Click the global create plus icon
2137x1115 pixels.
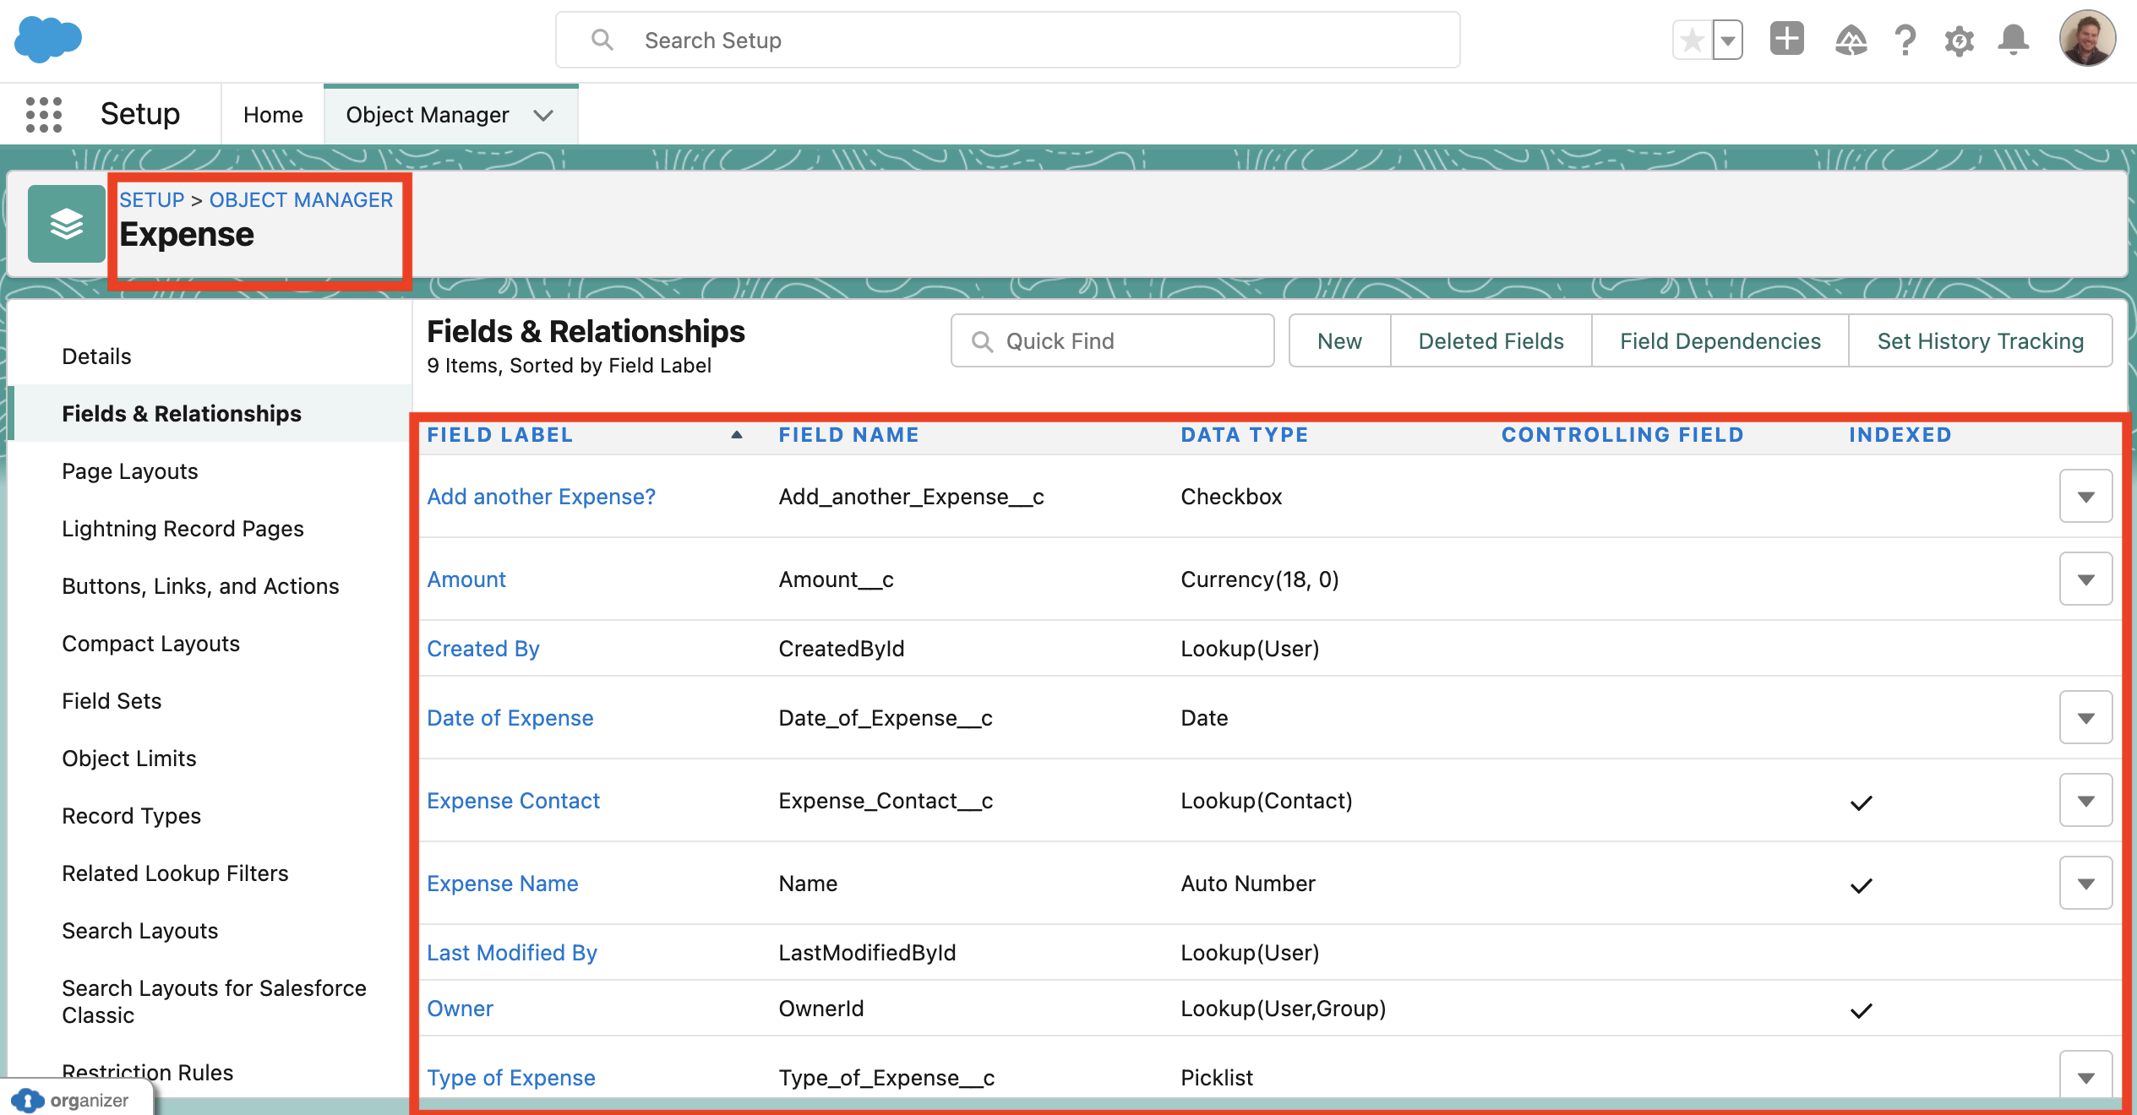[1787, 40]
